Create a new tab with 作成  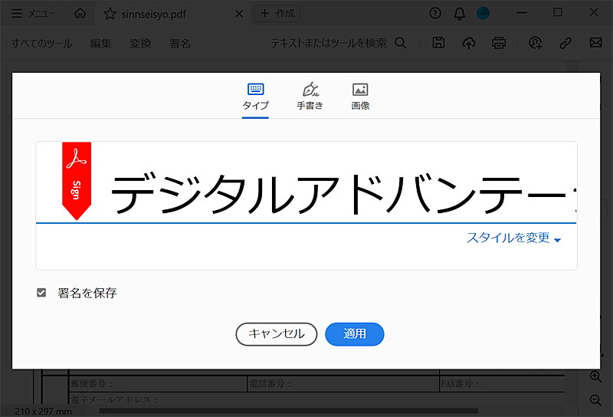pyautogui.click(x=277, y=13)
